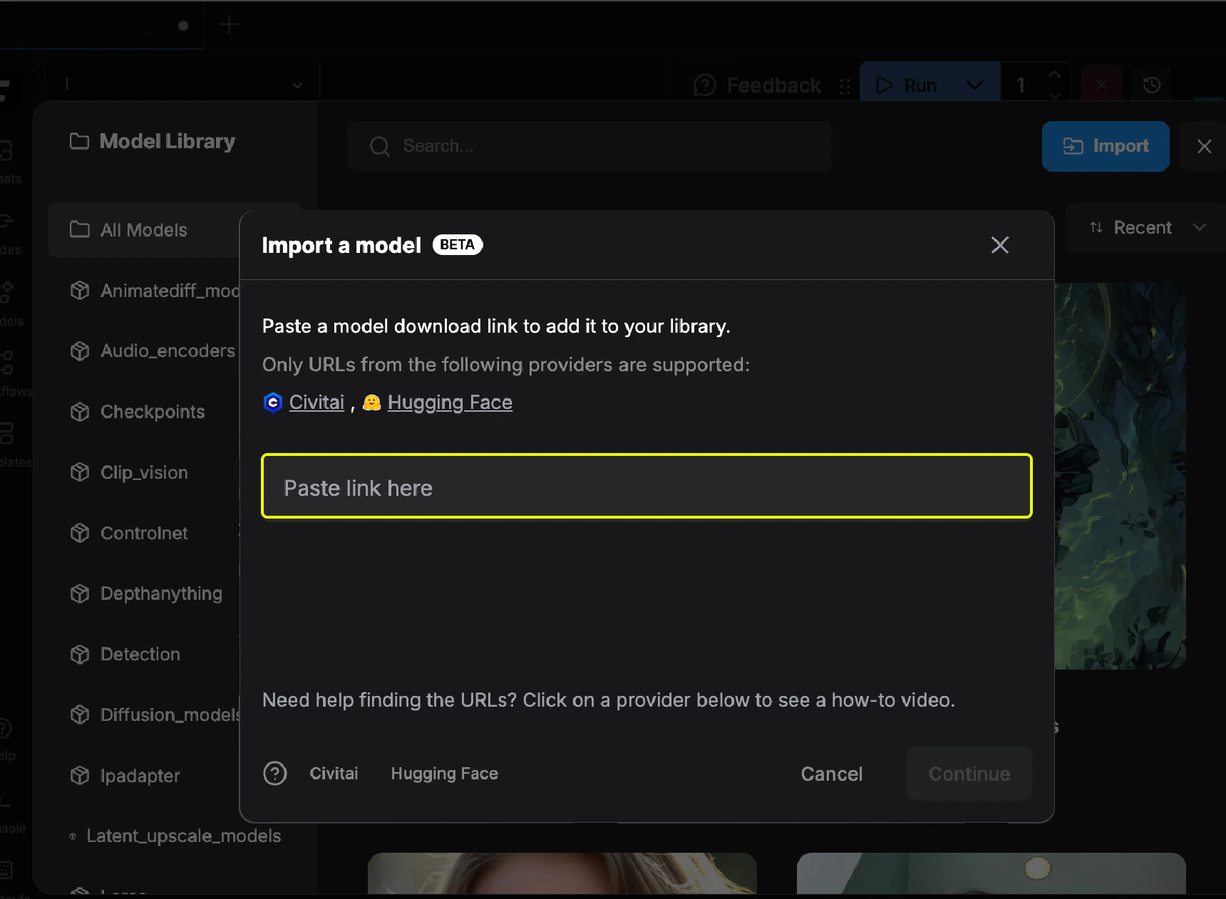Screen dimensions: 1226x899
Task: Increase run count with the up arrow
Action: tap(1055, 75)
